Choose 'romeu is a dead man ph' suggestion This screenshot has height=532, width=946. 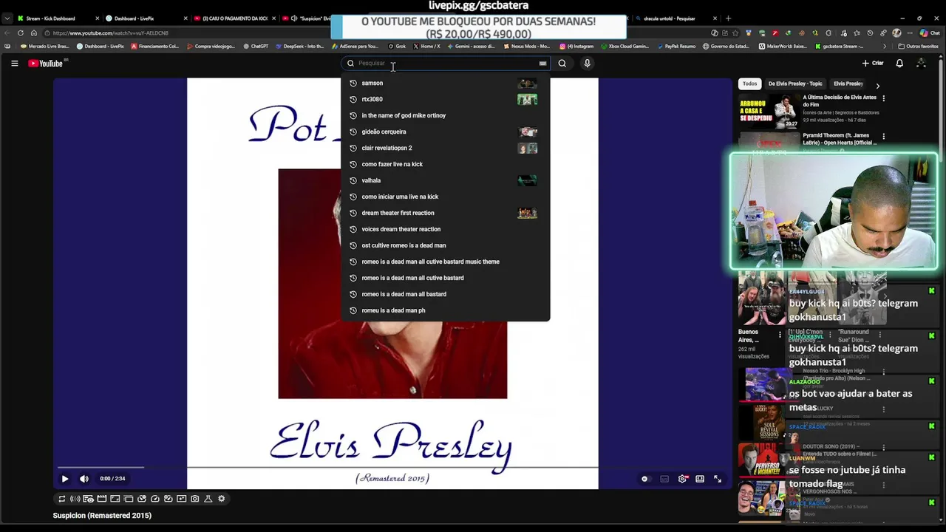tap(445, 310)
